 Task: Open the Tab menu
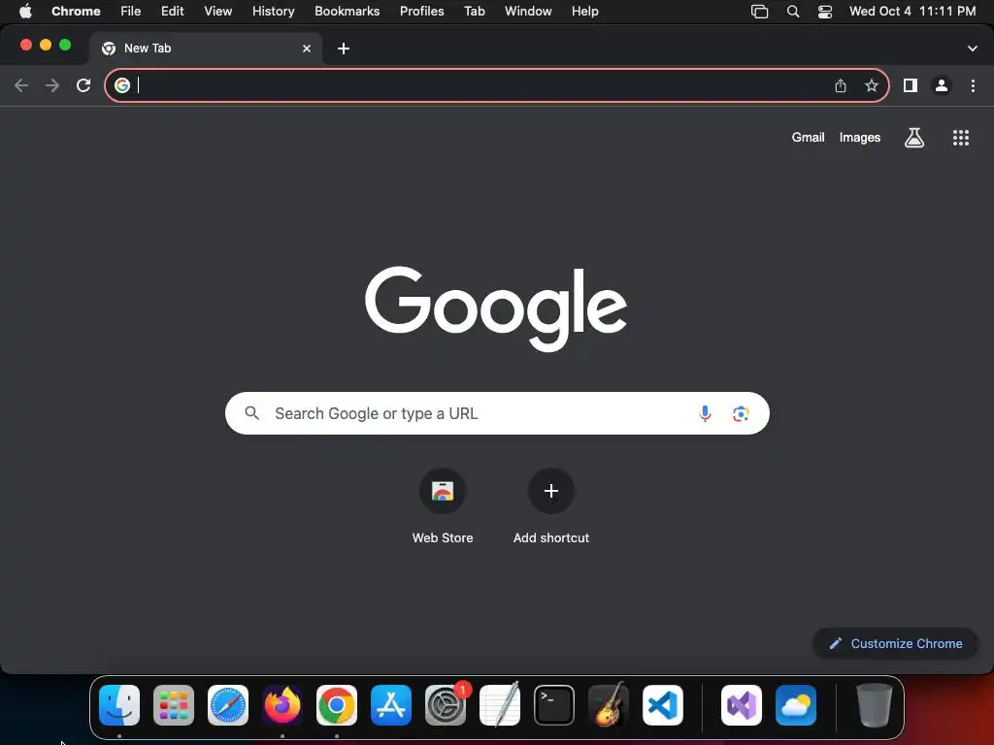coord(475,12)
